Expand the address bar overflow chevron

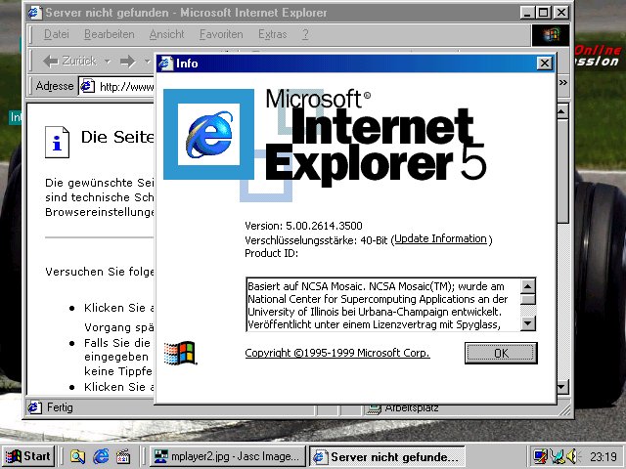coord(563,84)
